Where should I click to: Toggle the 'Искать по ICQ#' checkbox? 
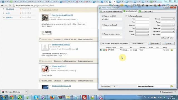[x=103, y=16]
